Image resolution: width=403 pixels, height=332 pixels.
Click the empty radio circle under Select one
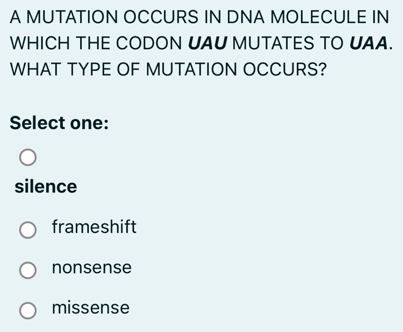click(x=28, y=157)
